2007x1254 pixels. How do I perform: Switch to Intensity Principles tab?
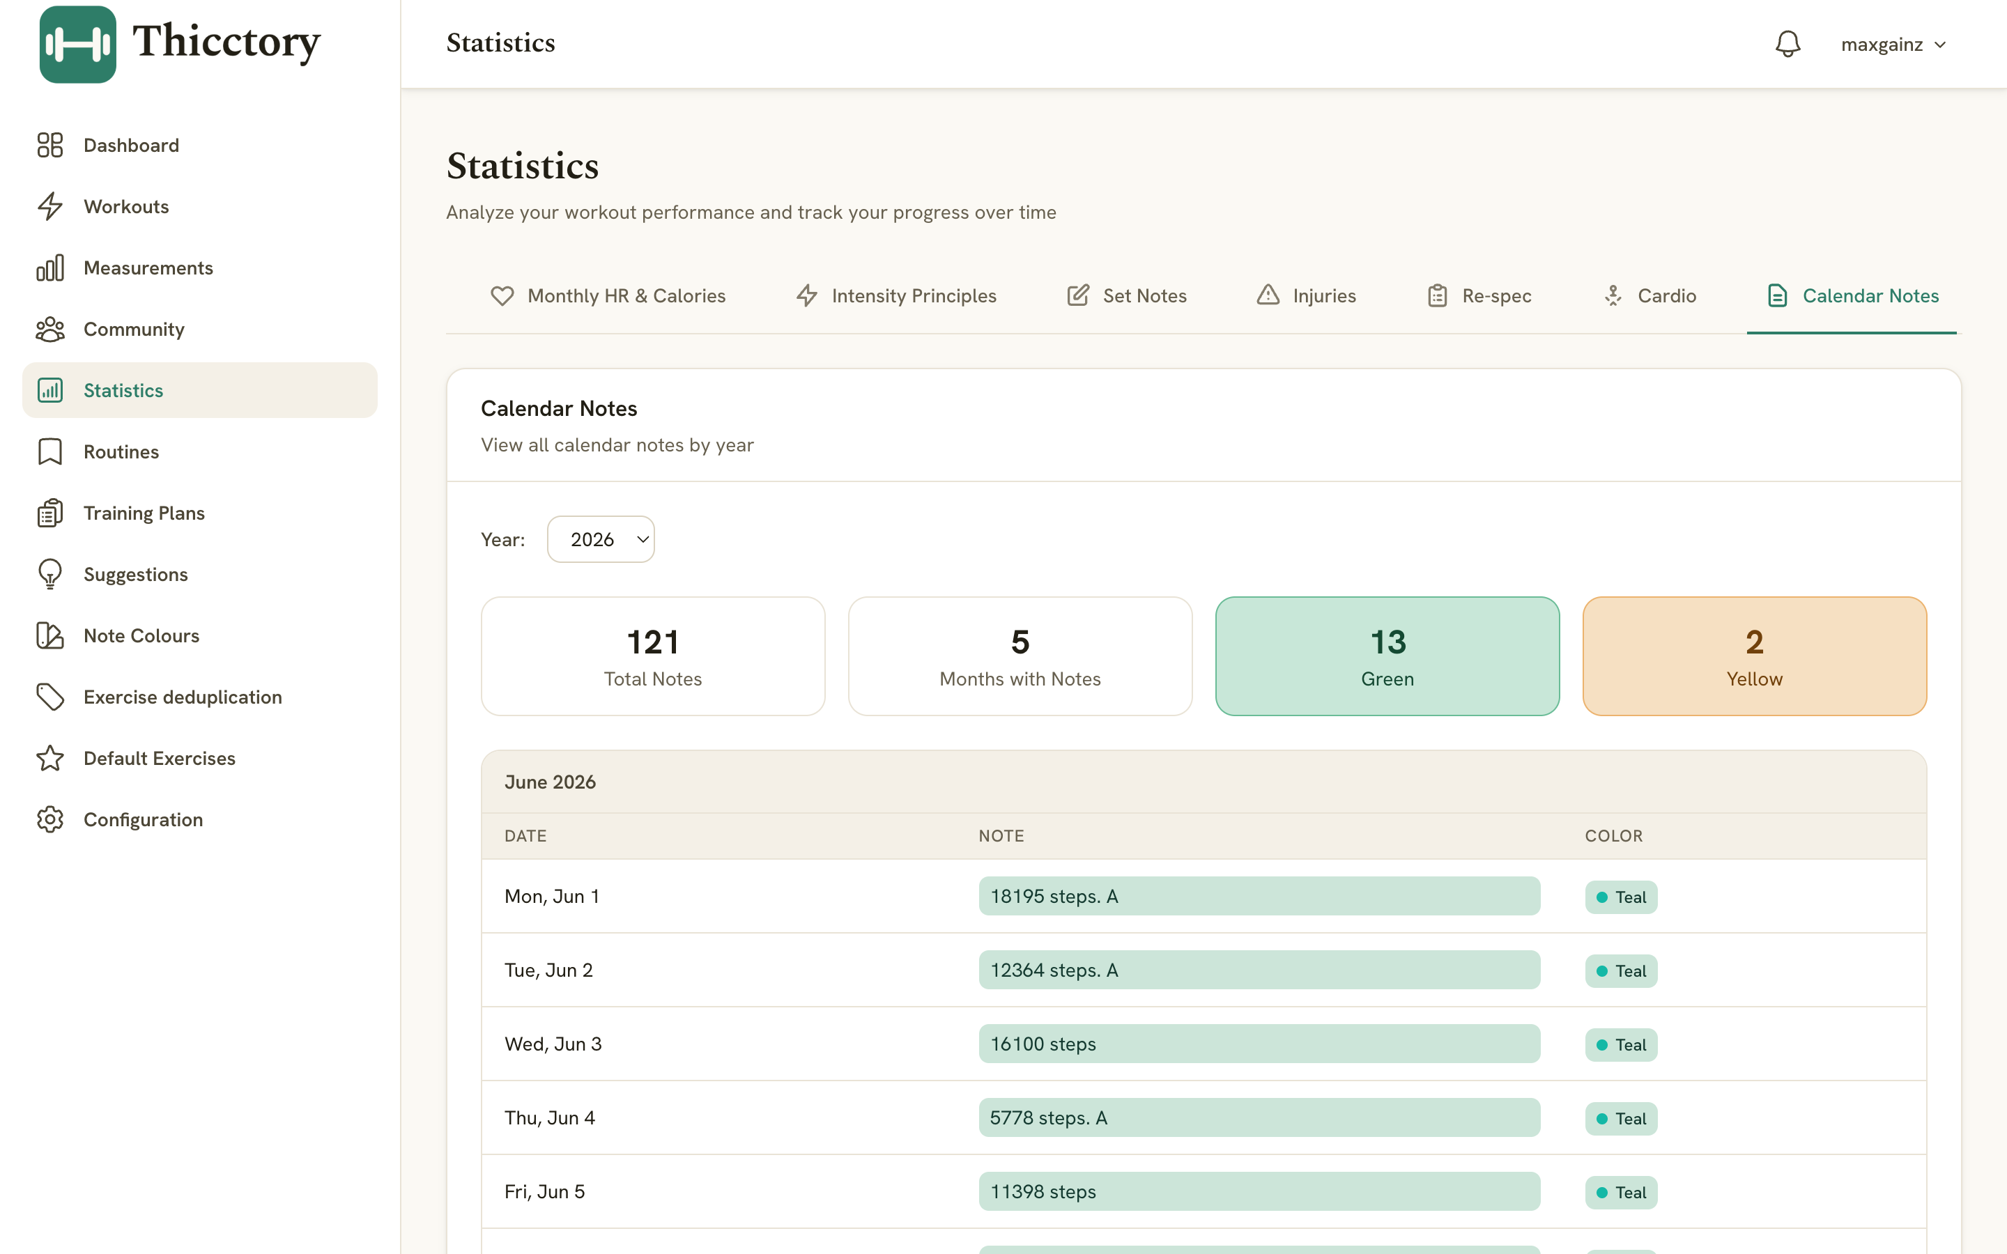click(x=896, y=296)
